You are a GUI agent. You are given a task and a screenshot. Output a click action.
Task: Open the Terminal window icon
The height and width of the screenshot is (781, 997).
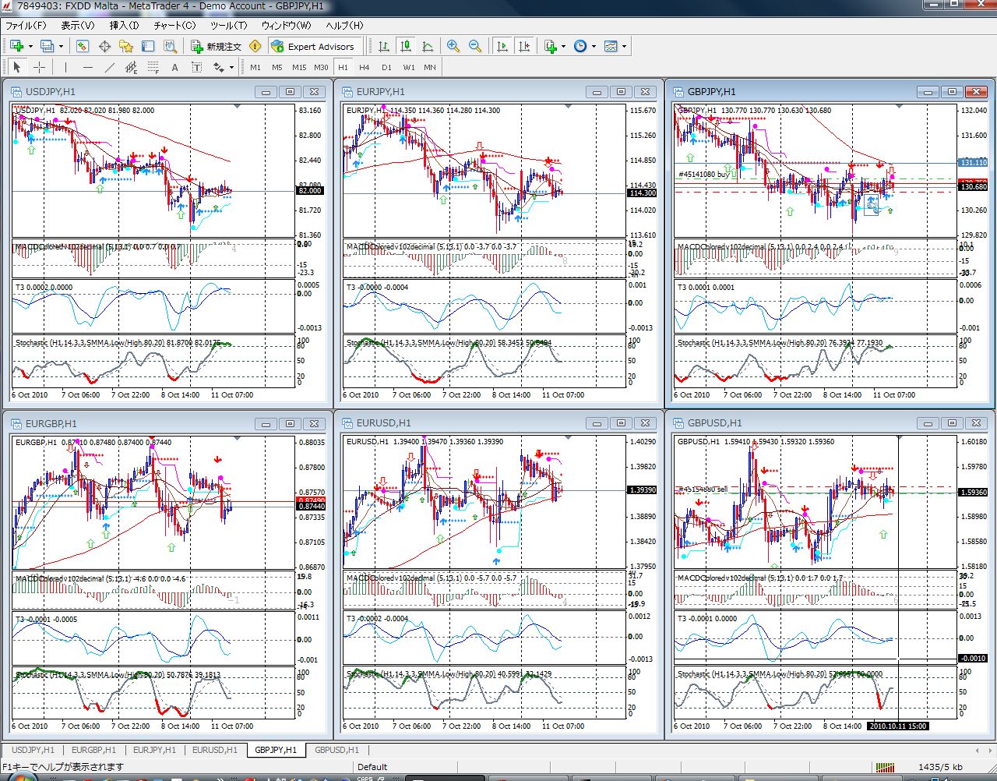(148, 46)
